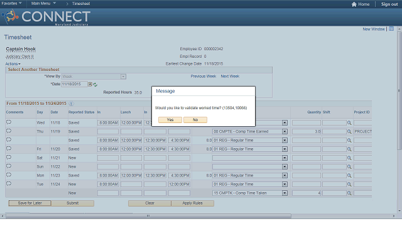Open comment bubble for Wed 11/18

click(x=9, y=122)
